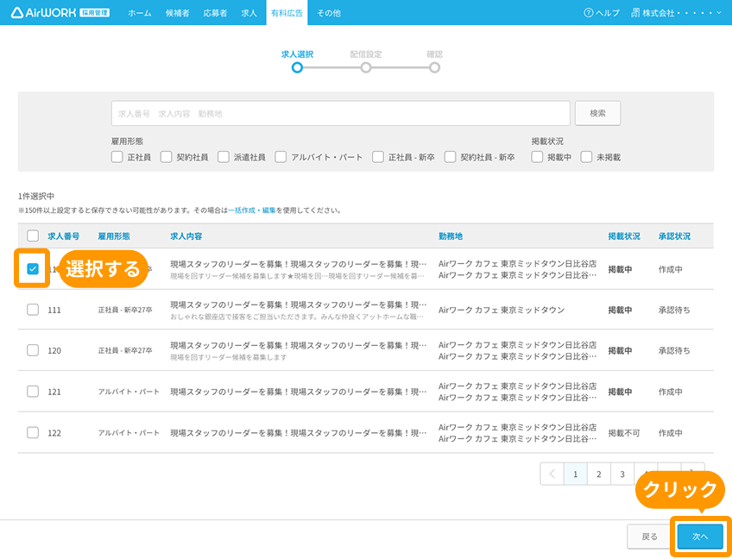Click the 検索 button
The height and width of the screenshot is (559, 732).
(597, 113)
